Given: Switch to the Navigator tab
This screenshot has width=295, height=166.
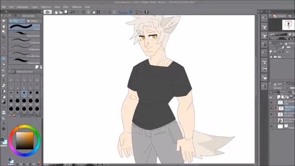Looking at the screenshot, I should [x=280, y=16].
